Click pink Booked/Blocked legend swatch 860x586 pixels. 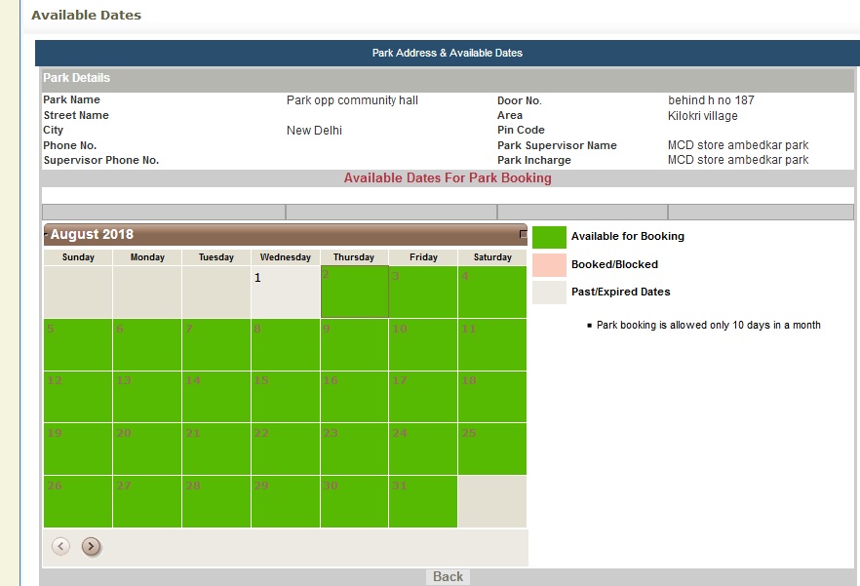pos(549,265)
